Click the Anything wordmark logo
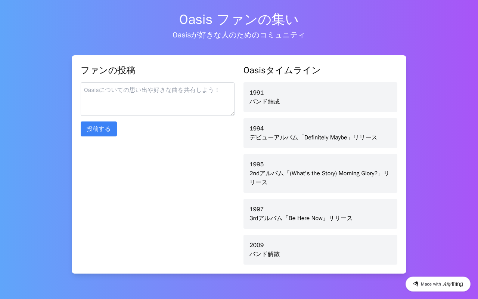478x299 pixels. [453, 284]
